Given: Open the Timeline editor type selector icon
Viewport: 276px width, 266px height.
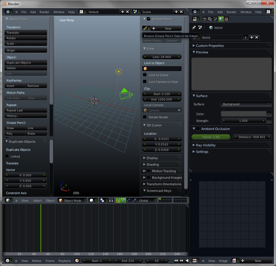Looking at the screenshot, I should (x=7, y=261).
